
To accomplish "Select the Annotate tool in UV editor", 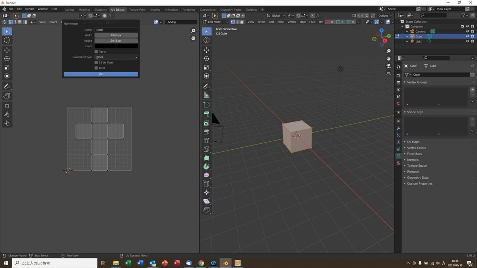I will tap(7, 86).
